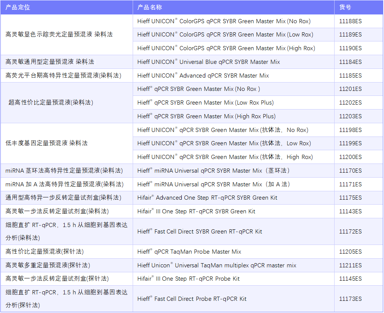Click the 低丰度基因定量预混液 染料法 category cell
This screenshot has width=384, height=313.
click(x=46, y=143)
